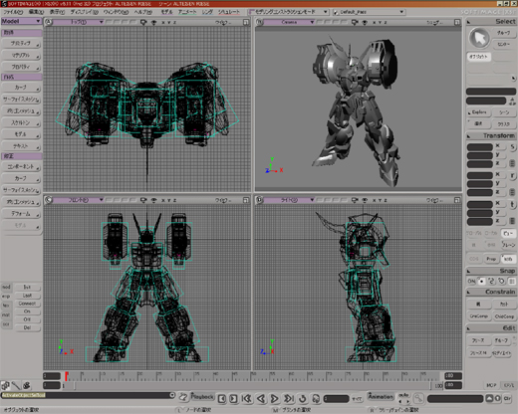Step to the next frame
This screenshot has height=414, width=518.
coord(233,398)
